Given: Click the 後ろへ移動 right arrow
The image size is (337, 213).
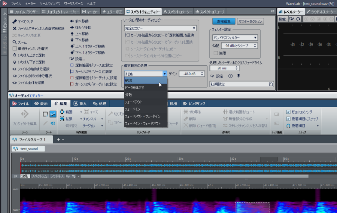Looking at the screenshot, I should 72,27.
